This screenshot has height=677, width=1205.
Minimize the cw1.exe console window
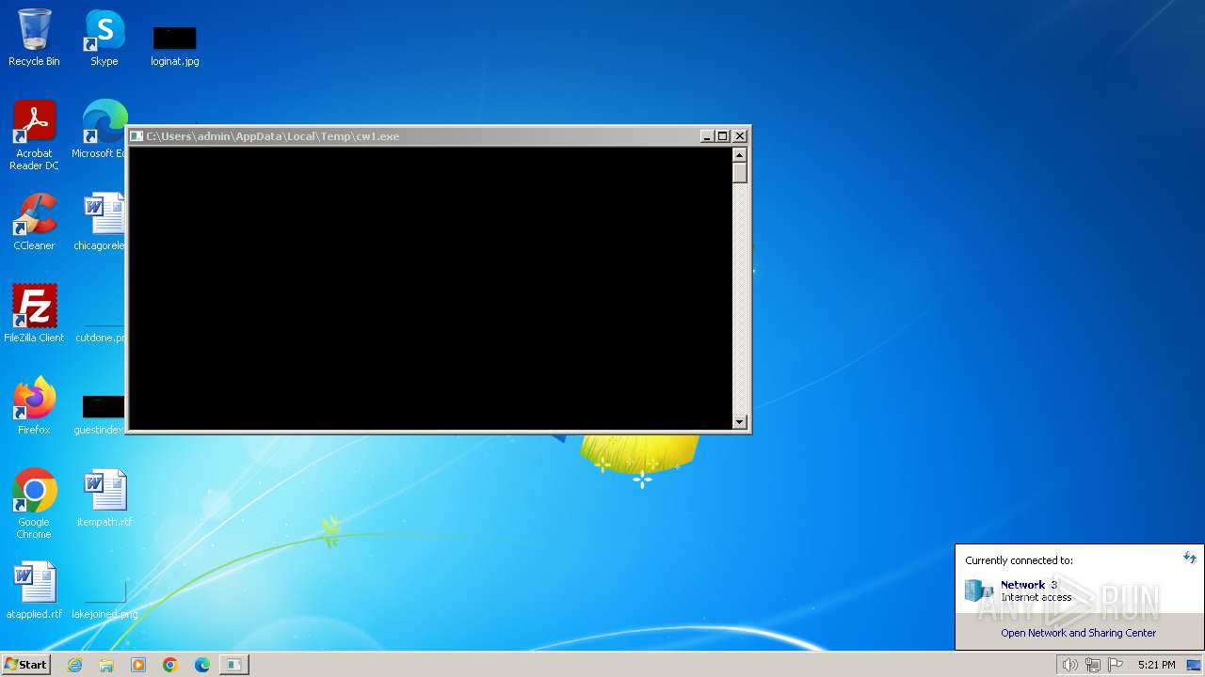click(x=707, y=136)
